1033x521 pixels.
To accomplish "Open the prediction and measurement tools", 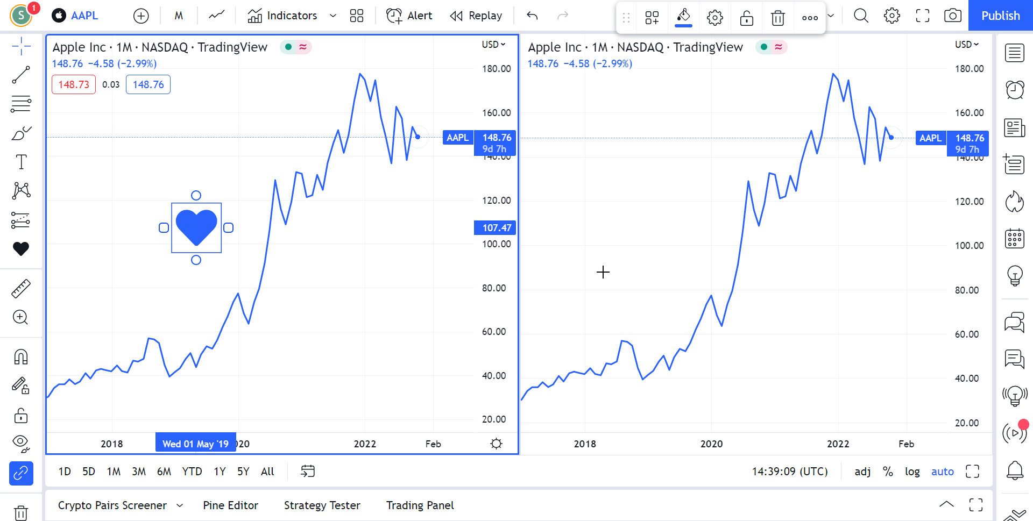I will [x=21, y=220].
